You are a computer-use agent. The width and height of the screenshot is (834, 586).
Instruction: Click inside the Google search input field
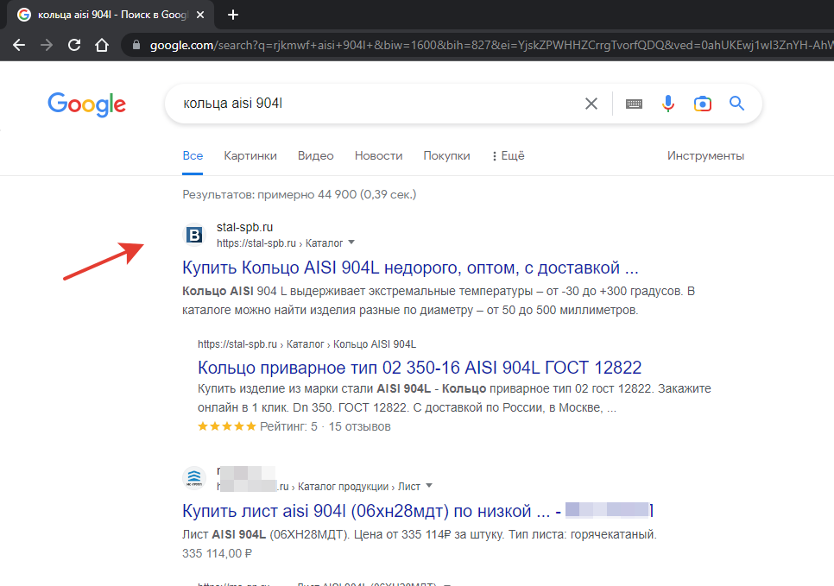371,104
